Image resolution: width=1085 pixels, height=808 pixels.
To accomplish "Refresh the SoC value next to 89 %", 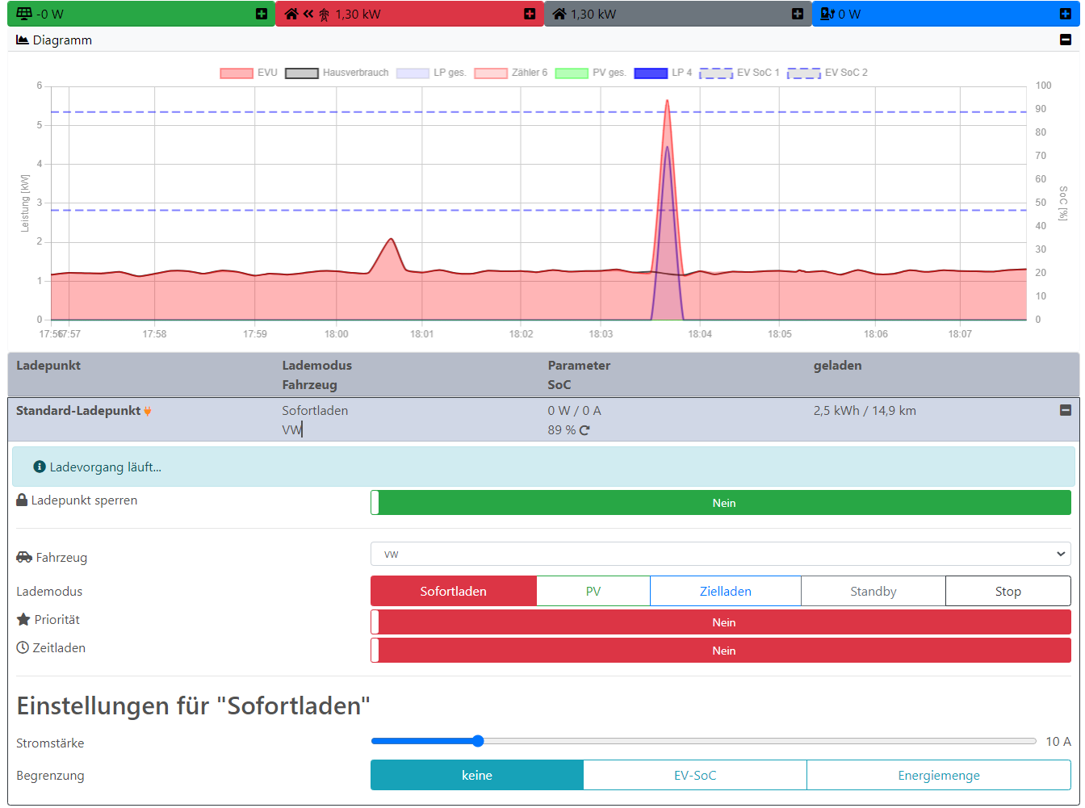I will [x=584, y=430].
